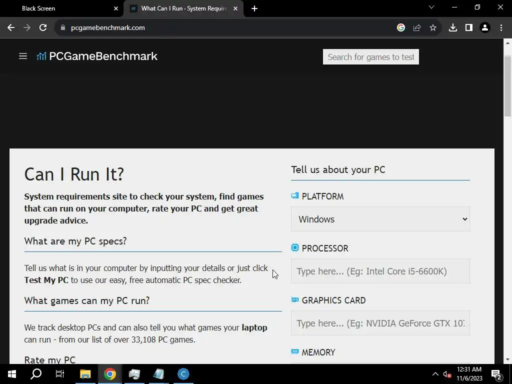Reload the current page
512x384 pixels.
point(43,28)
